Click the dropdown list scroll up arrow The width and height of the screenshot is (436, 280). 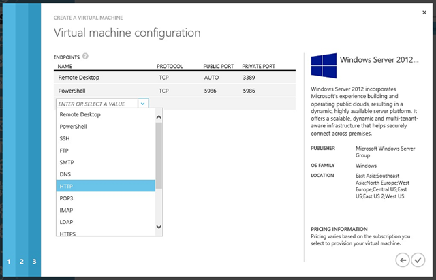point(159,117)
